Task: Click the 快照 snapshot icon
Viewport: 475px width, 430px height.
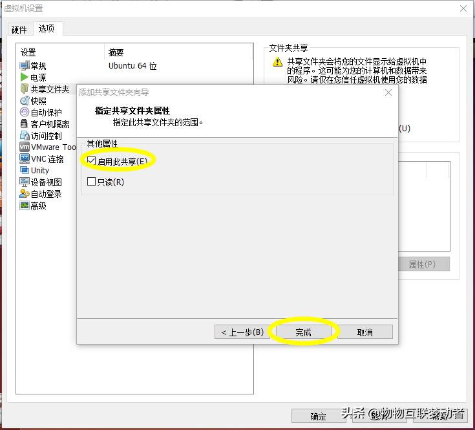Action: coord(25,101)
